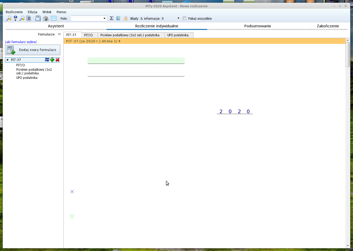Image resolution: width=353 pixels, height=251 pixels.
Task: Enable the Pokaż wszystkie checkbox
Action: click(185, 18)
